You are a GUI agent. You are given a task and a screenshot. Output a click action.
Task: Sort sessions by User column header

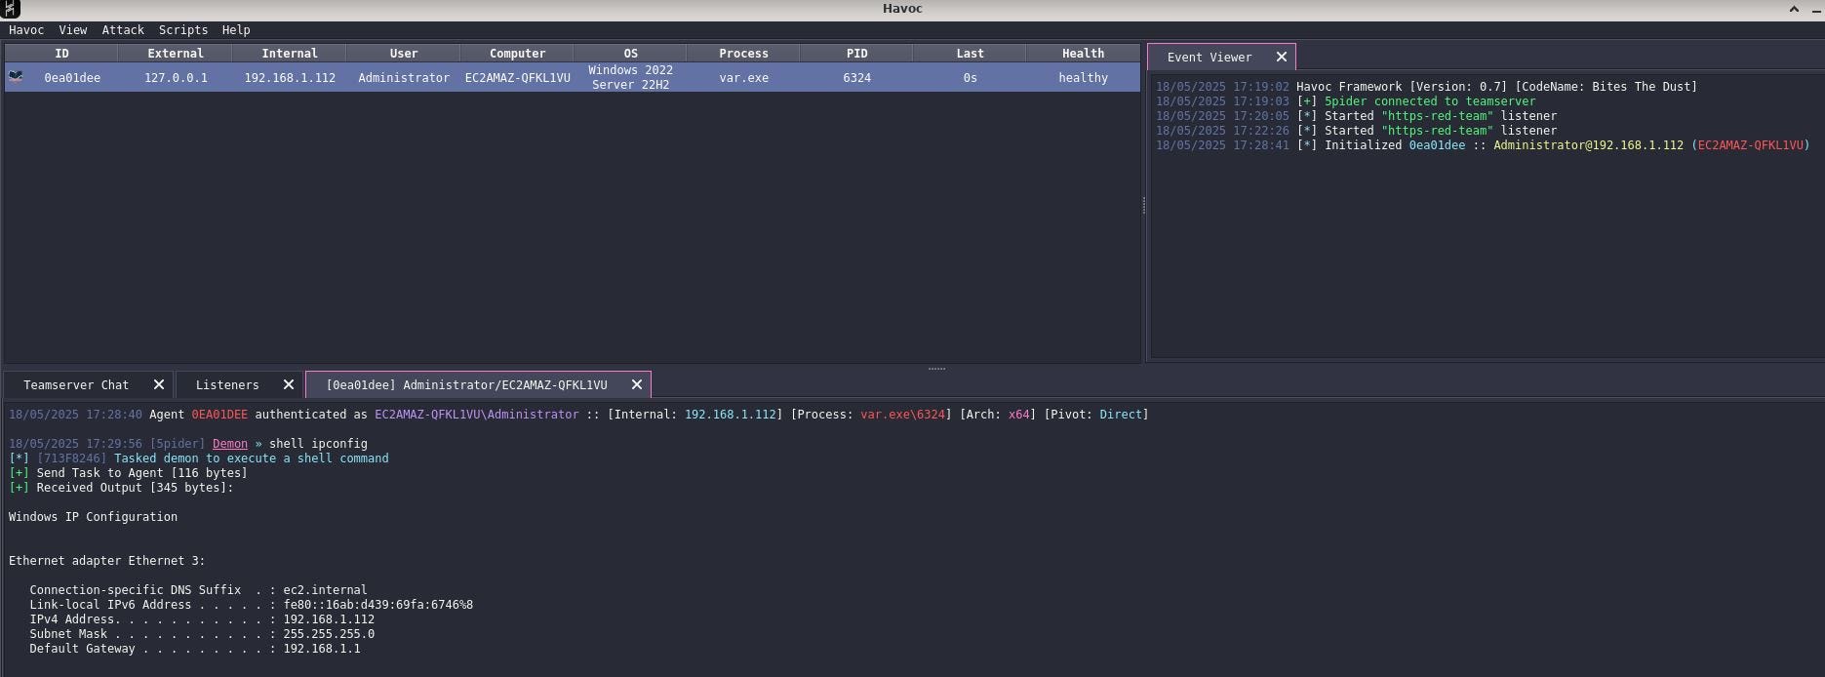pos(404,54)
